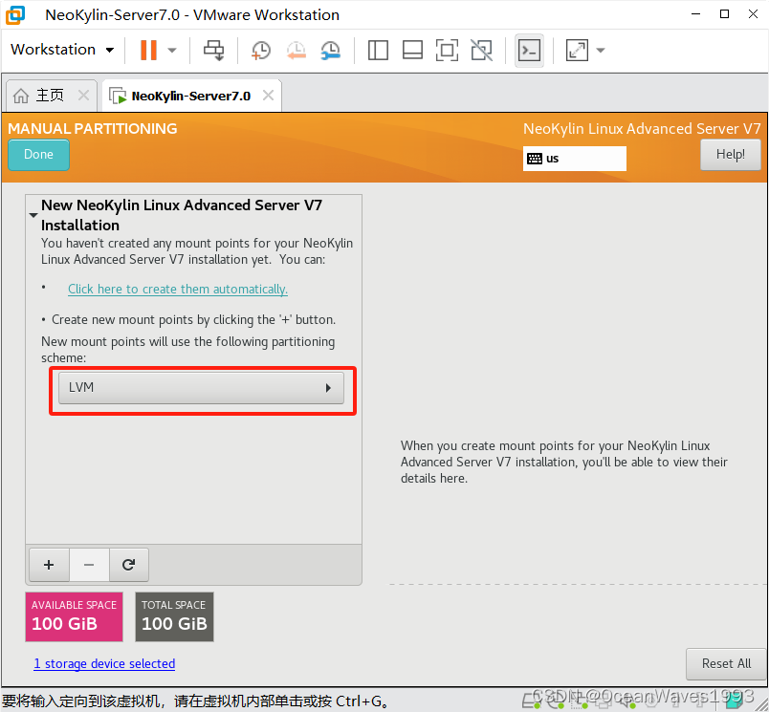Send Ctrl+Alt+Del to the virtual machine
The height and width of the screenshot is (712, 769).
tap(214, 50)
